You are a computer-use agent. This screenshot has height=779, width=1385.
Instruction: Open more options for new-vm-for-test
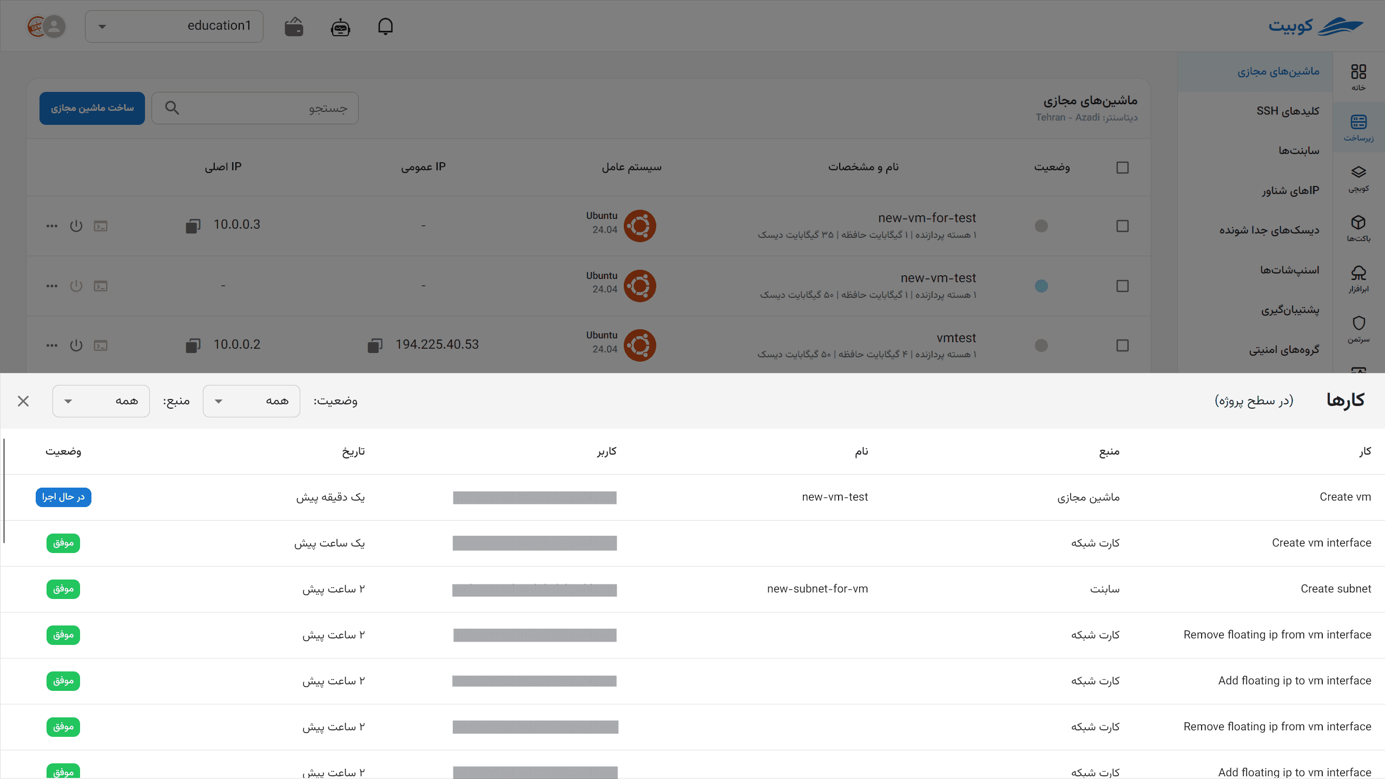pyautogui.click(x=52, y=225)
